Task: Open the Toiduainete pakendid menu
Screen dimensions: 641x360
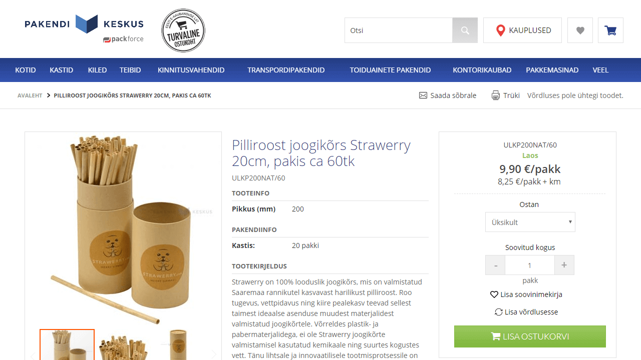Action: coord(390,70)
